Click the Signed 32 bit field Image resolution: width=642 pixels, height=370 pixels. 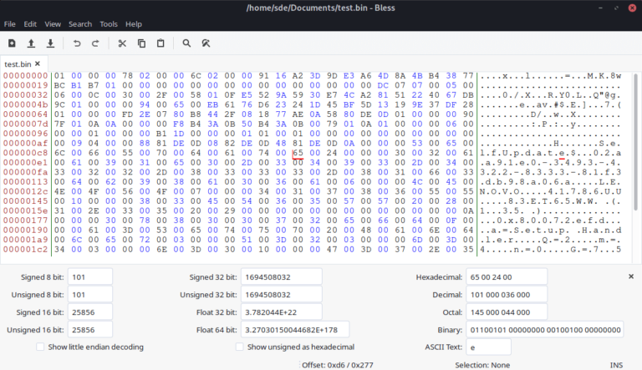pyautogui.click(x=281, y=276)
